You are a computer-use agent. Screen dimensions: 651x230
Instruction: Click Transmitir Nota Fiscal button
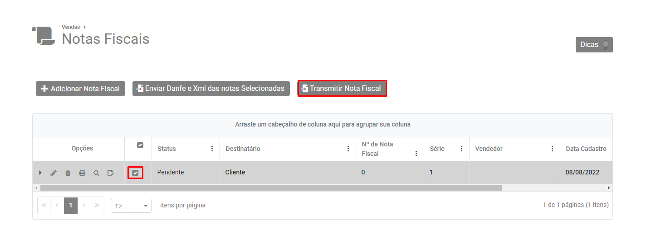[x=342, y=88]
